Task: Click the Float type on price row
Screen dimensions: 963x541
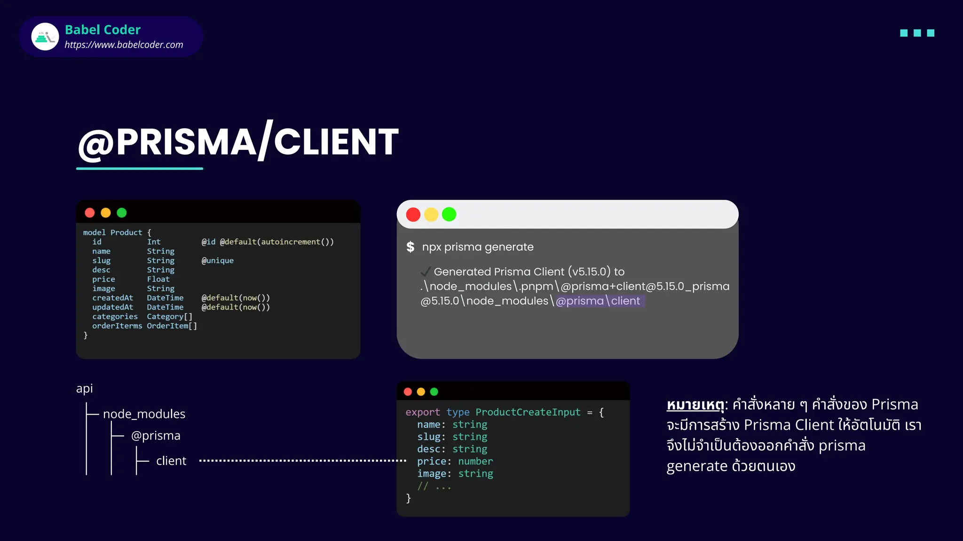Action: pyautogui.click(x=158, y=279)
